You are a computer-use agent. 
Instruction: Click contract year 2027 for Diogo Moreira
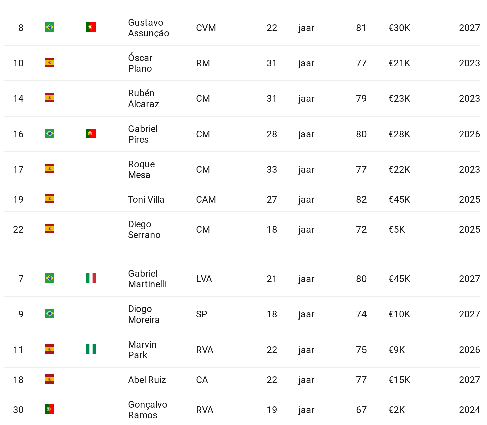[469, 314]
